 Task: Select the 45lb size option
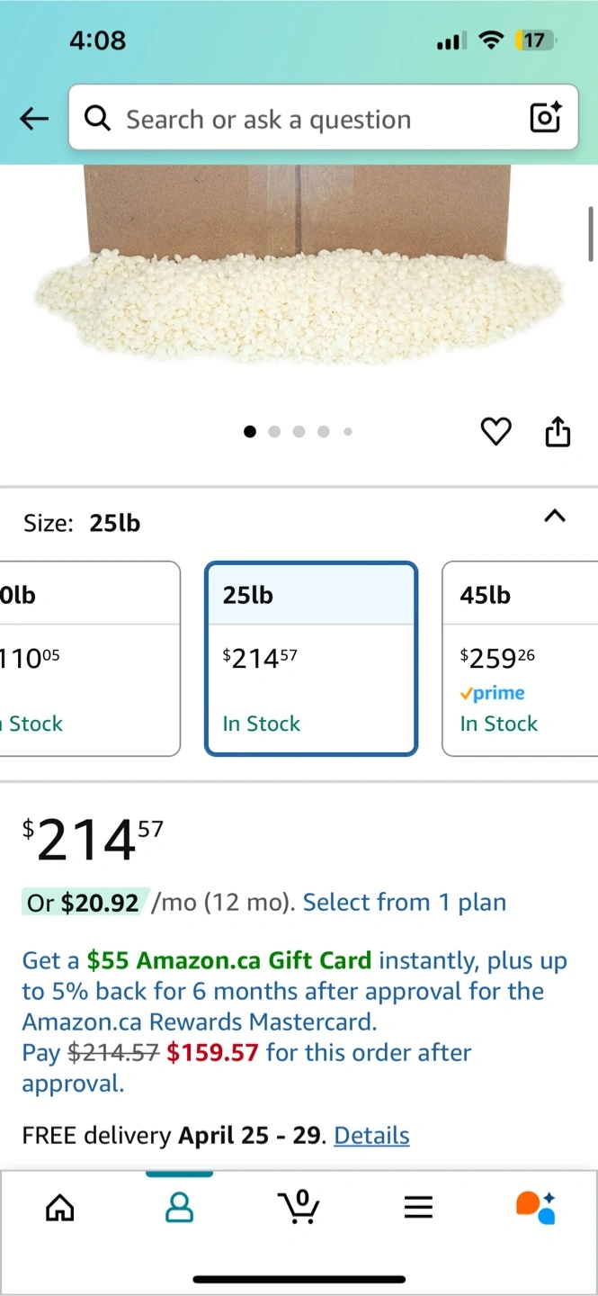(x=520, y=659)
